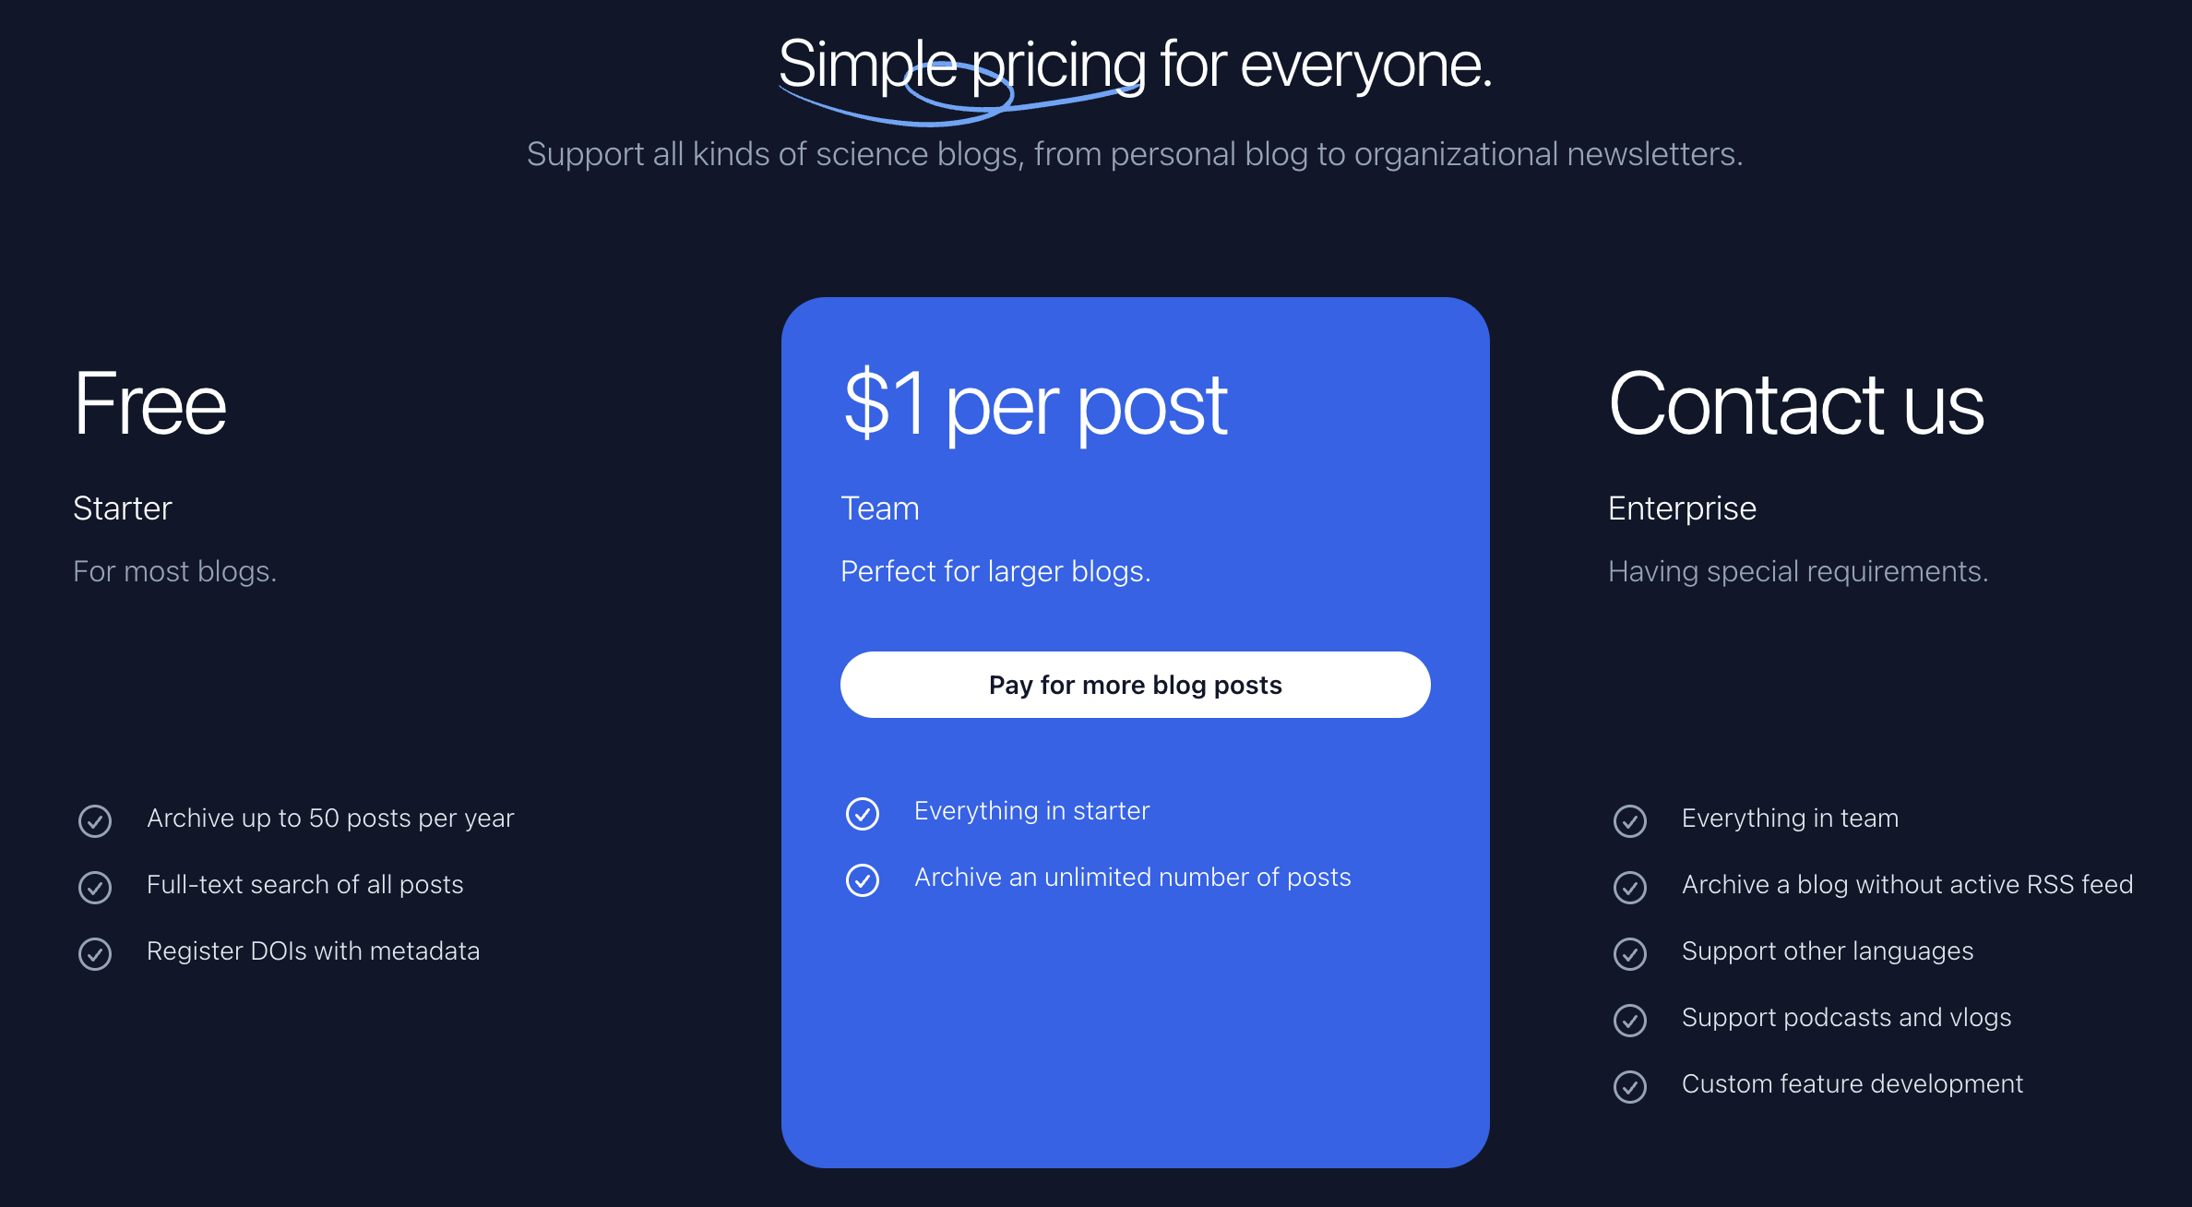Click checkmark icon next to 'Support other languages'
Screen dimensions: 2192x1207
tap(1630, 953)
